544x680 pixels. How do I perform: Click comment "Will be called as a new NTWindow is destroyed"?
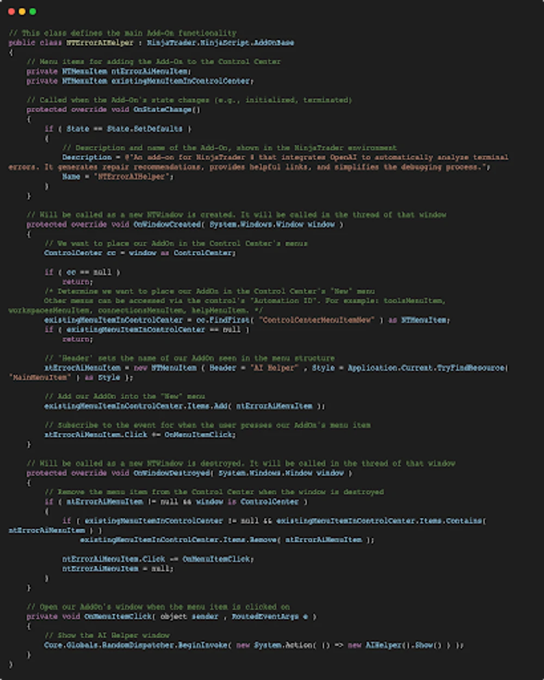tap(241, 463)
